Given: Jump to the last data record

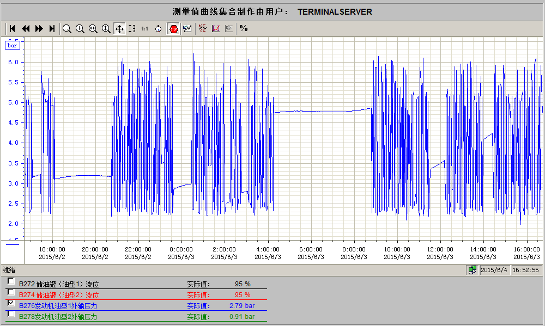Looking at the screenshot, I should [x=52, y=28].
